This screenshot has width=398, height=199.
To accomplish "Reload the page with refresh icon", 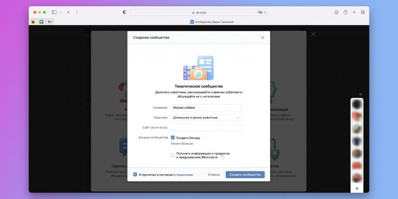I will (265, 12).
